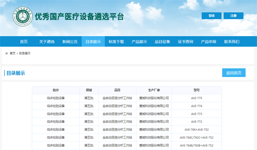257x150 pixels.
Task: Click the 首页 breadcrumb link
Action: click(x=13, y=53)
